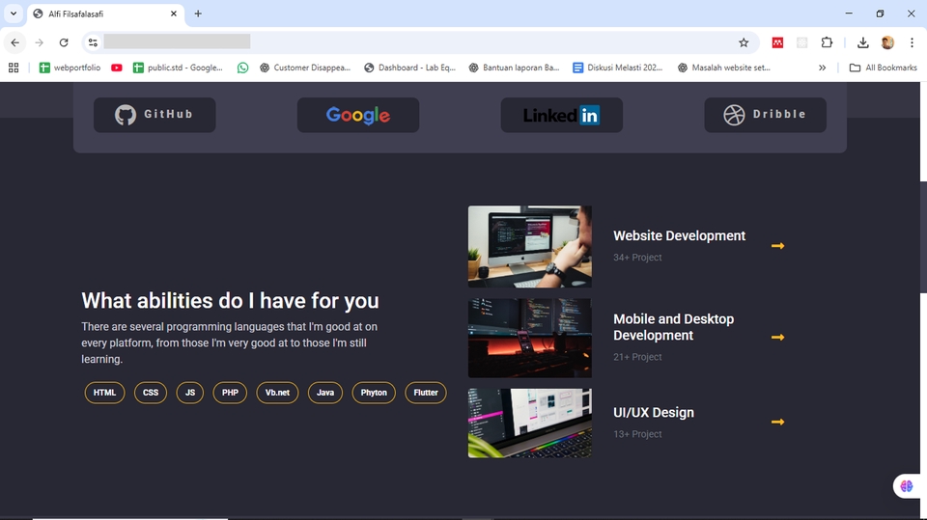The height and width of the screenshot is (520, 927).
Task: Click the browser back arrow
Action: (x=14, y=42)
